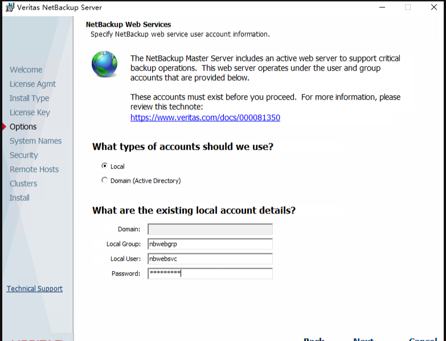
Task: Click the Veritas NetBackup installer title icon
Action: coord(10,7)
